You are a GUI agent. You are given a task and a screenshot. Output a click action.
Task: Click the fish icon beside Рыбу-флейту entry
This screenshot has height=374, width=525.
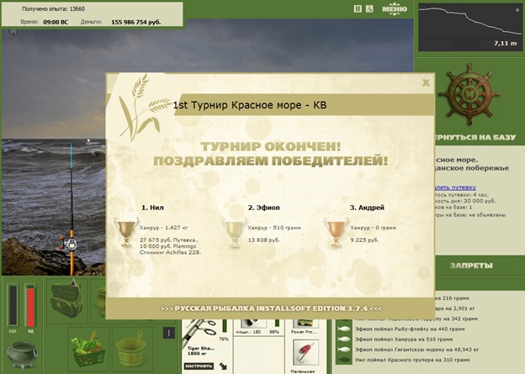click(343, 329)
